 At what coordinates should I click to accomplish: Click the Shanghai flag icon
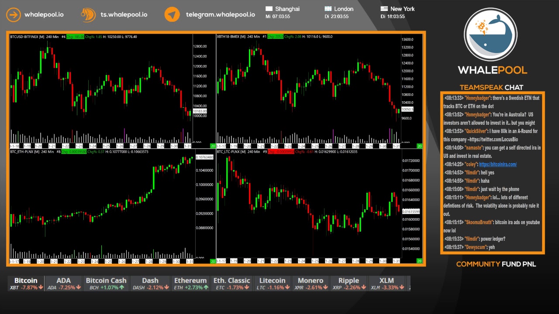tap(269, 9)
